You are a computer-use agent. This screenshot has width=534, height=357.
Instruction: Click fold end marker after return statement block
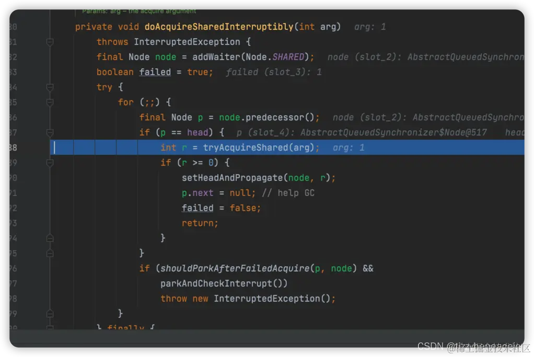click(x=50, y=238)
